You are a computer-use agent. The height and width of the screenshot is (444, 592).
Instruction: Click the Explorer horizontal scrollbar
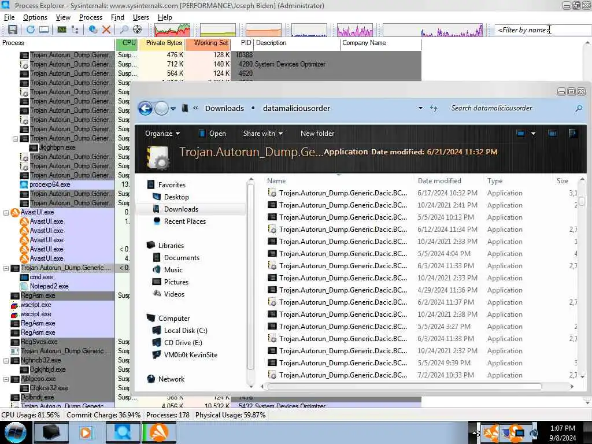[x=404, y=386]
